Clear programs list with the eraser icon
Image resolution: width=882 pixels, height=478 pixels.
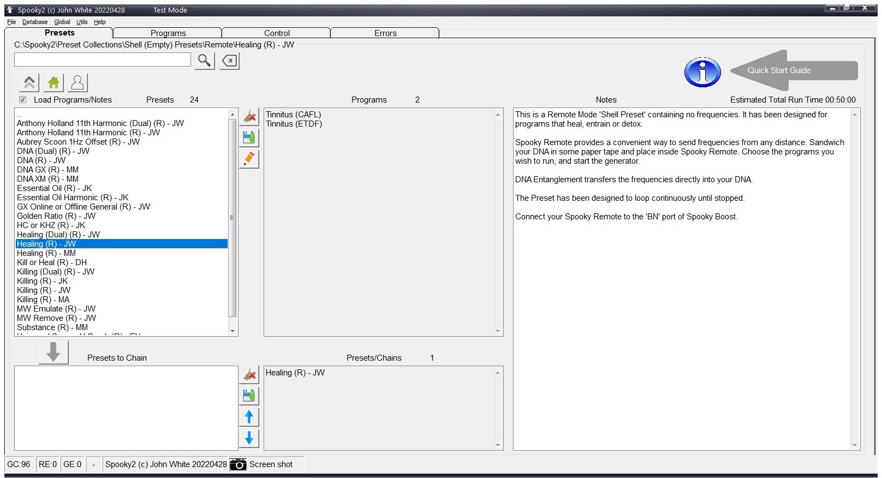[x=249, y=116]
